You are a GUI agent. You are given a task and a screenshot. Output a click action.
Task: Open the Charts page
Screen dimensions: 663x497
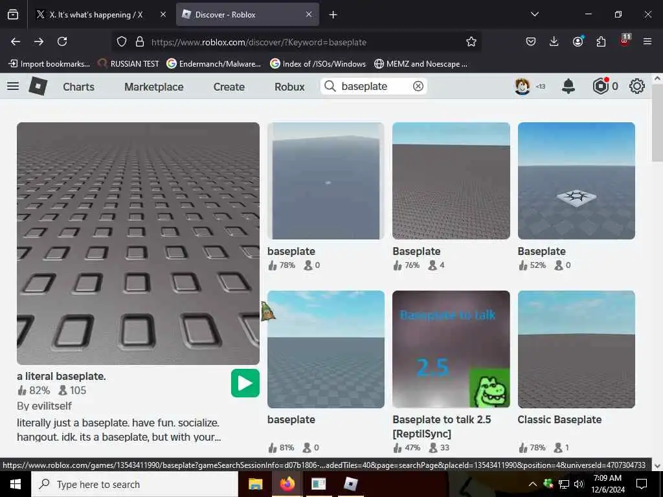coord(78,87)
